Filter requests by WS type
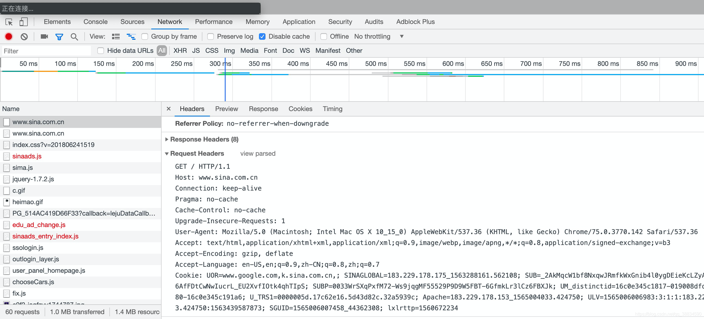This screenshot has height=319, width=704. 305,51
